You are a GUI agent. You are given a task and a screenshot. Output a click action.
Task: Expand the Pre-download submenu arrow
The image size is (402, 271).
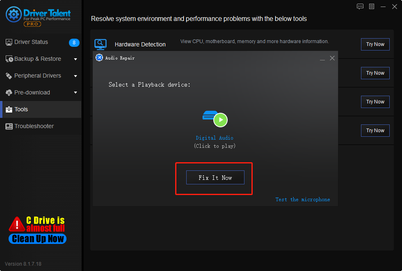click(75, 92)
